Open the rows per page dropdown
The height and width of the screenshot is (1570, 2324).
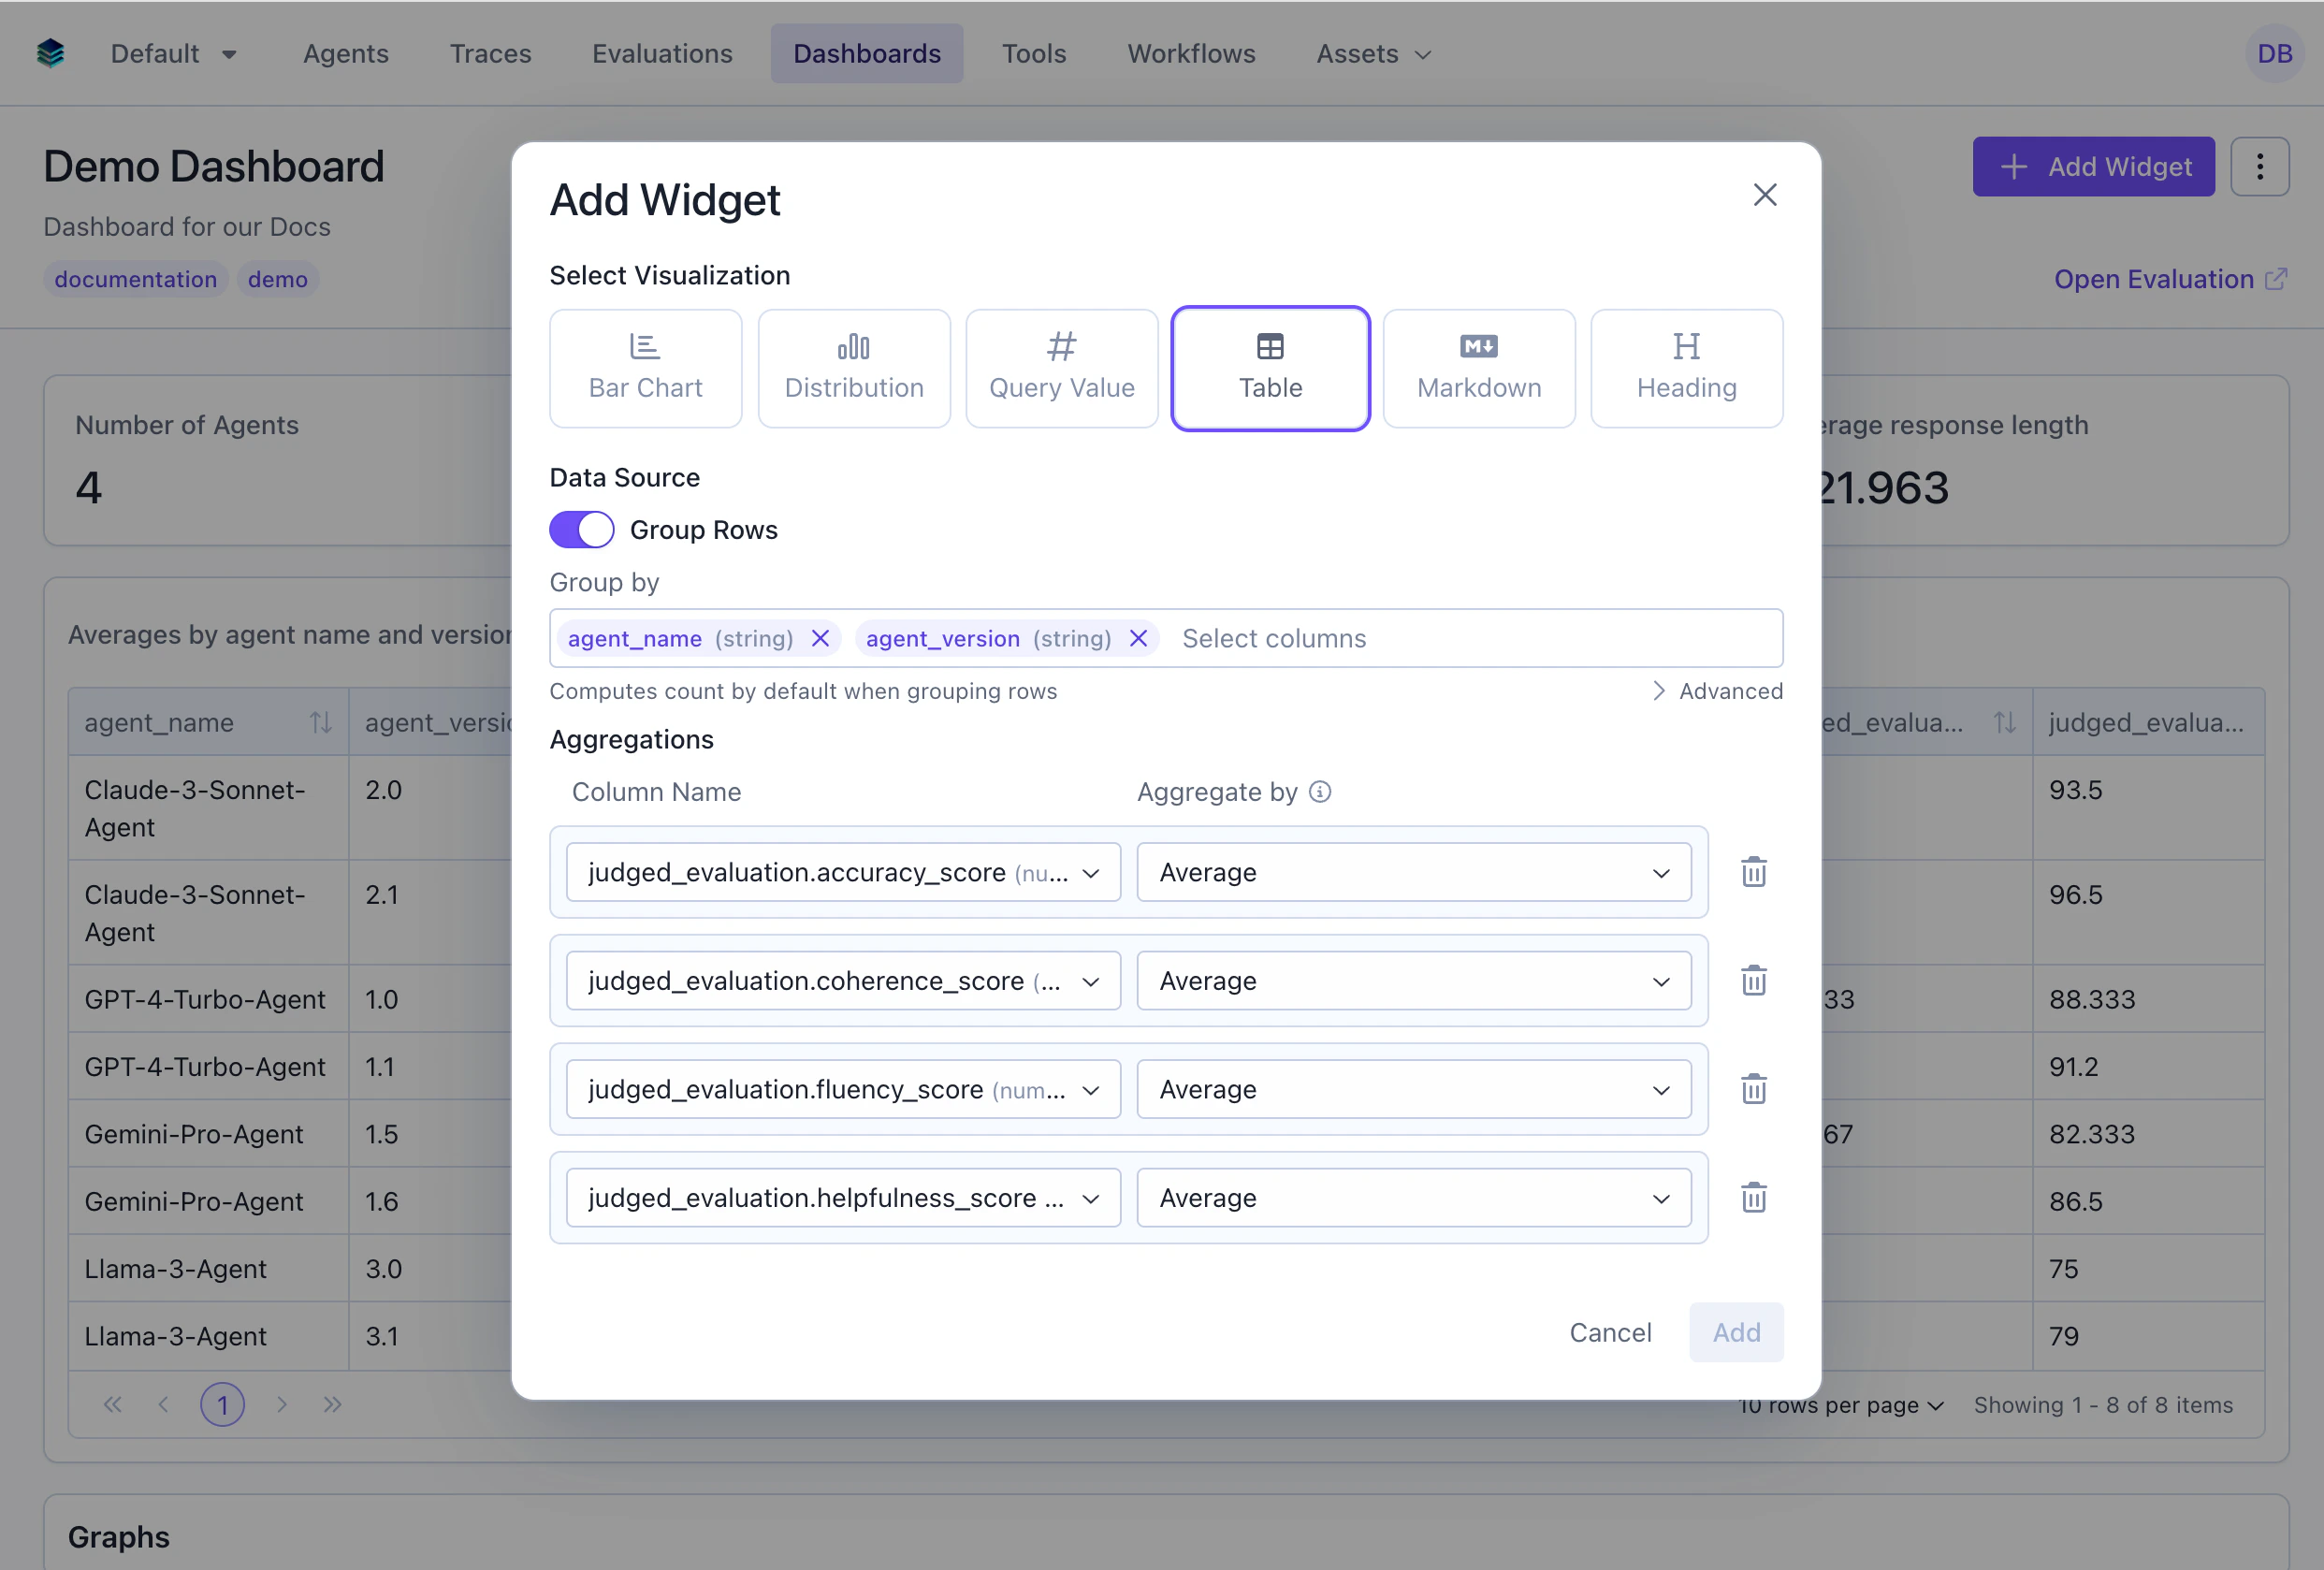(x=1840, y=1404)
